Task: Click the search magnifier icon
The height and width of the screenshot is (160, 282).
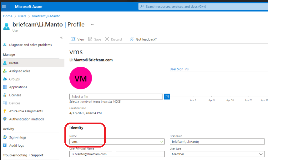Action: 142,7
